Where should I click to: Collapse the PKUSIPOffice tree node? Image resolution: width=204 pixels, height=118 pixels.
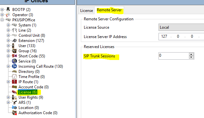coord(2,20)
